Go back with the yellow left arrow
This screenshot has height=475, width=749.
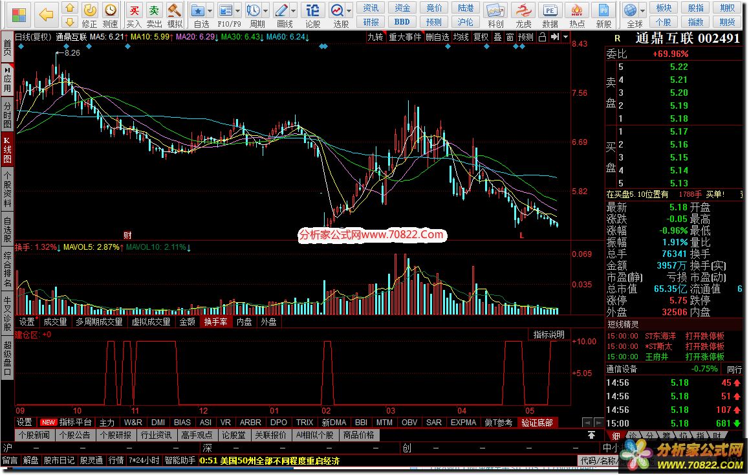[46, 15]
